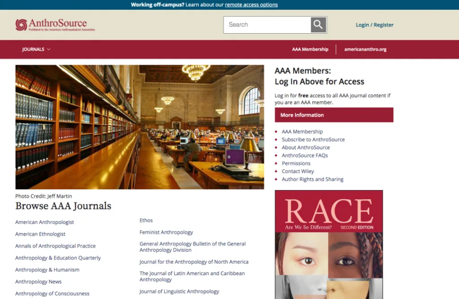Open the Ethos journal link
This screenshot has width=459, height=299.
[146, 220]
